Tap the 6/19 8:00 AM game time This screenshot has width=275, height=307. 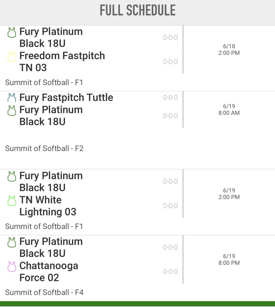[229, 109]
